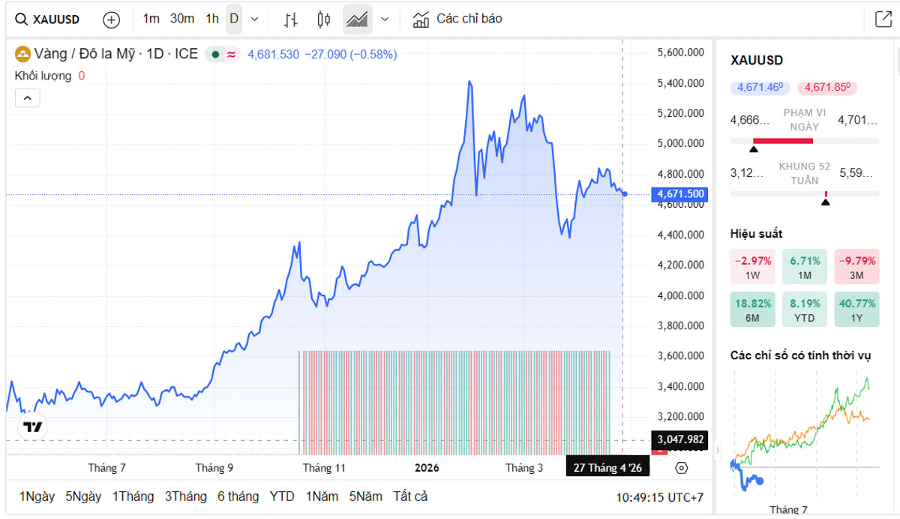Select the candlestick chart style icon
This screenshot has width=900, height=519.
point(323,19)
